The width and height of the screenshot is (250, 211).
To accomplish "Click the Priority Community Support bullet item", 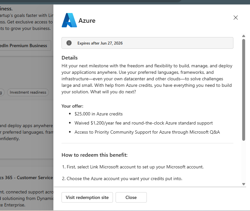I will pos(147,132).
